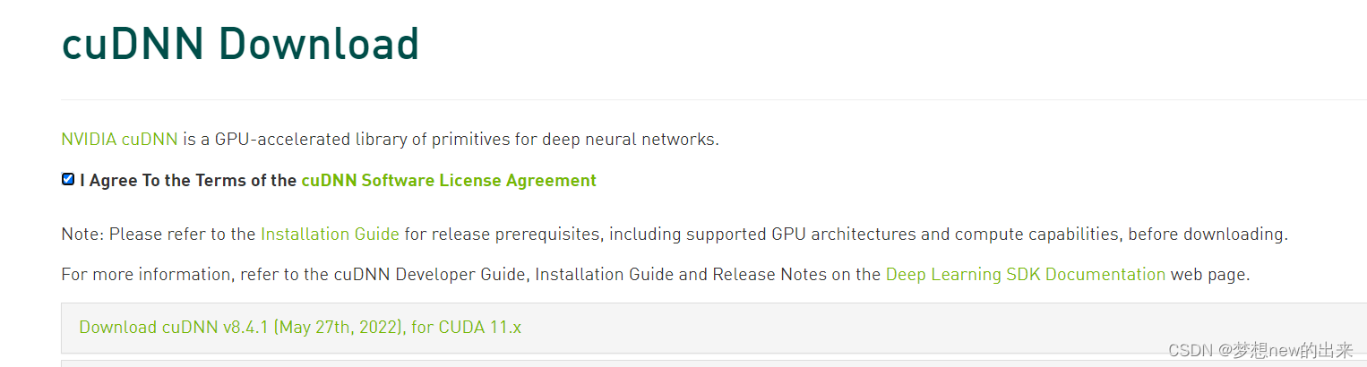Click the horizontal divider under the heading
The image size is (1367, 367).
(714, 99)
